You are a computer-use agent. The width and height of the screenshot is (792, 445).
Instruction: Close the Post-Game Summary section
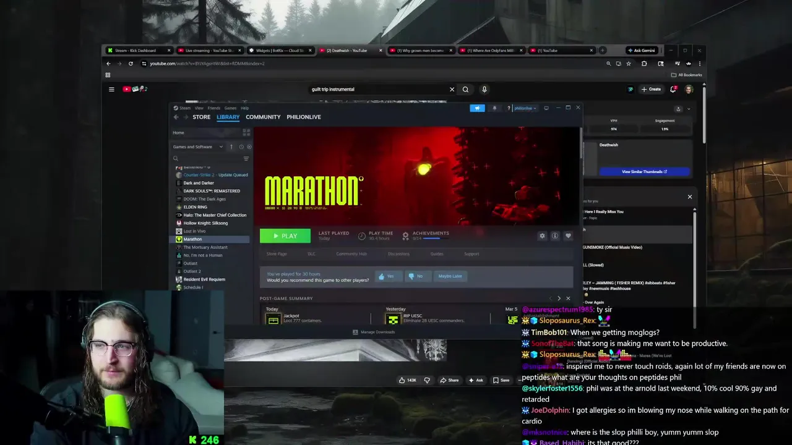click(568, 299)
